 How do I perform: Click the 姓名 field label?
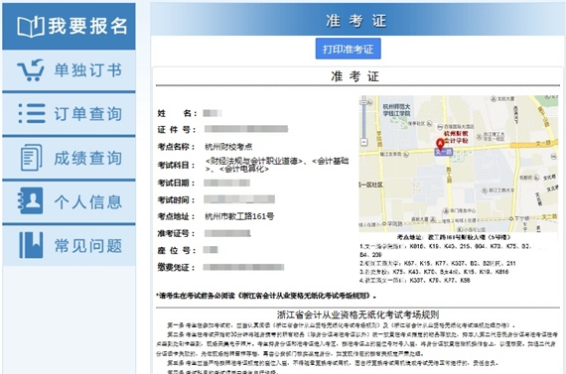tap(177, 113)
